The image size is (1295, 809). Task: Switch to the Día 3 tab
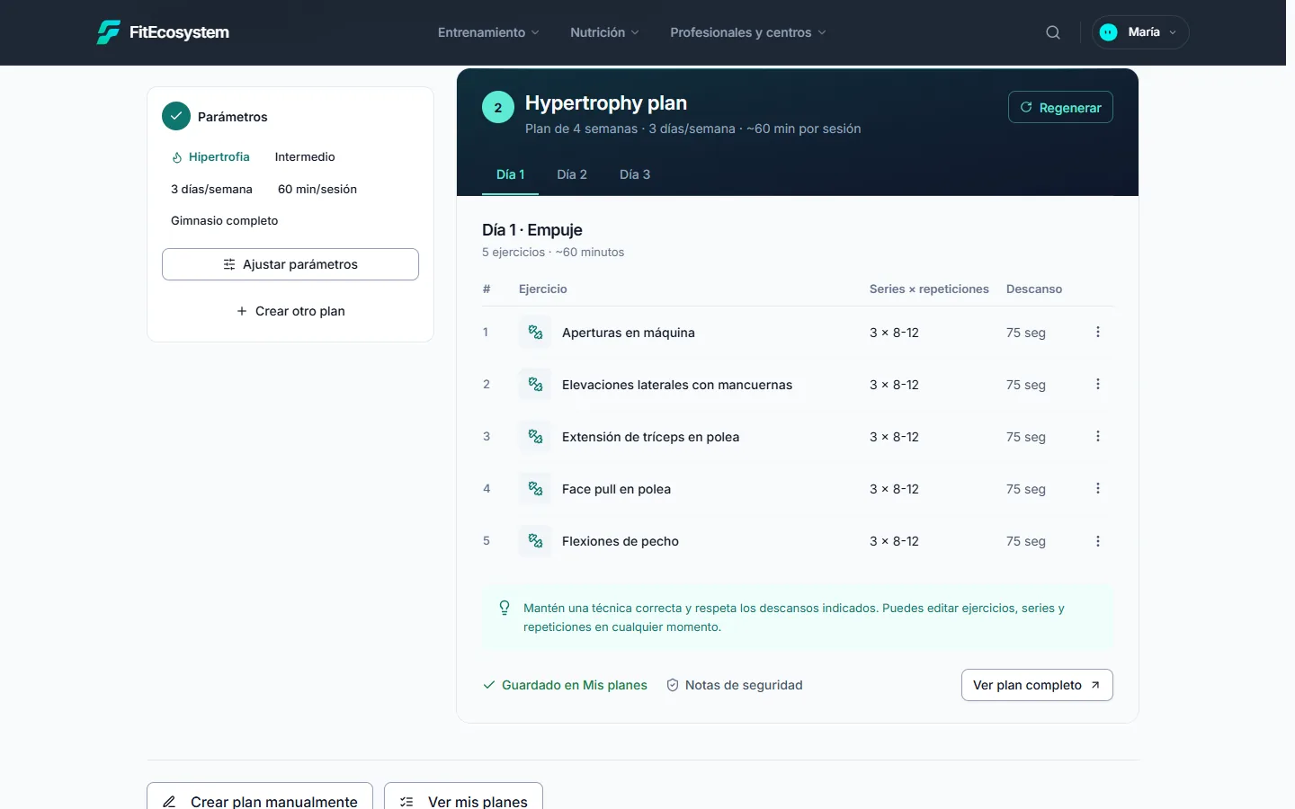click(635, 174)
